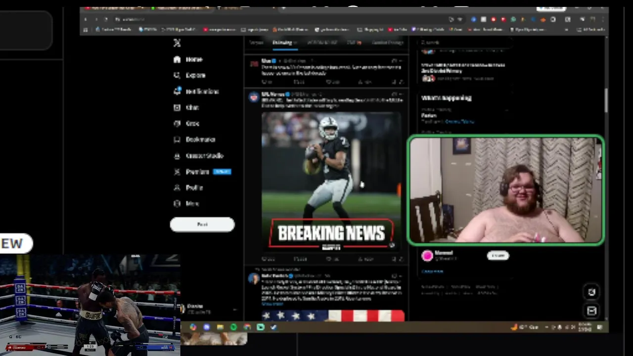Image resolution: width=633 pixels, height=356 pixels.
Task: Open Grok in the X sidebar
Action: pyautogui.click(x=186, y=124)
